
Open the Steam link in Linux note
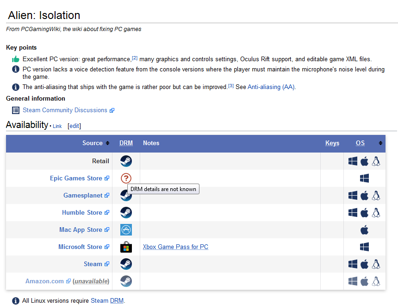point(99,301)
